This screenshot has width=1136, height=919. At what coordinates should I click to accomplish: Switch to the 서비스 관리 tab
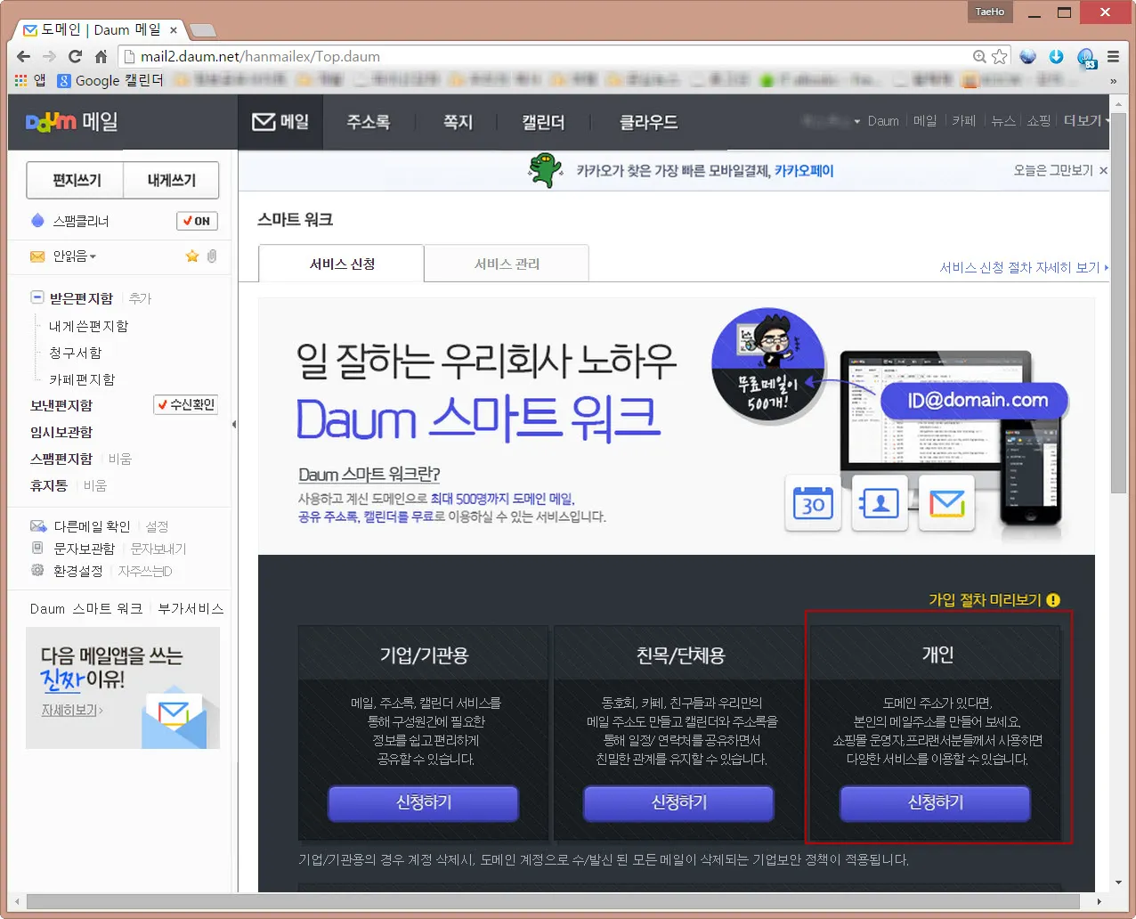(x=506, y=263)
